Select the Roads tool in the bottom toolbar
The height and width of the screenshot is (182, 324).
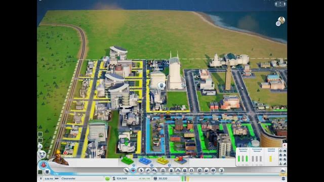[x=126, y=170]
